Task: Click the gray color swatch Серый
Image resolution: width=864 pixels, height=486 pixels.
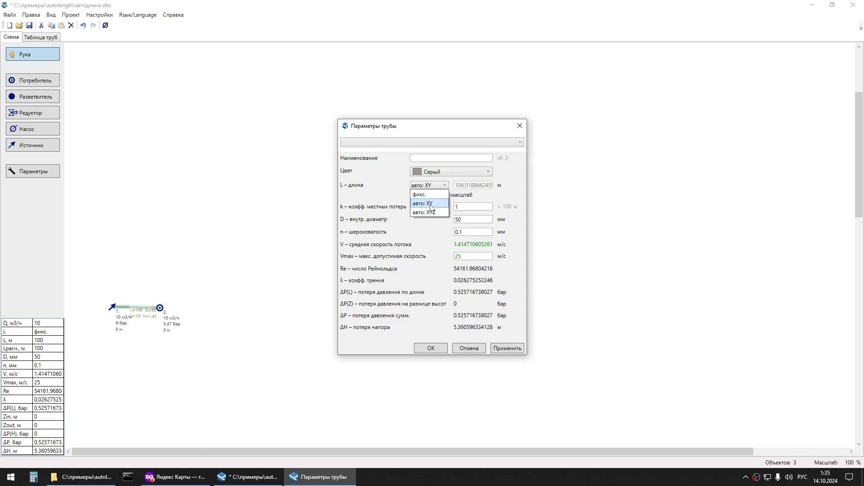Action: pos(417,171)
